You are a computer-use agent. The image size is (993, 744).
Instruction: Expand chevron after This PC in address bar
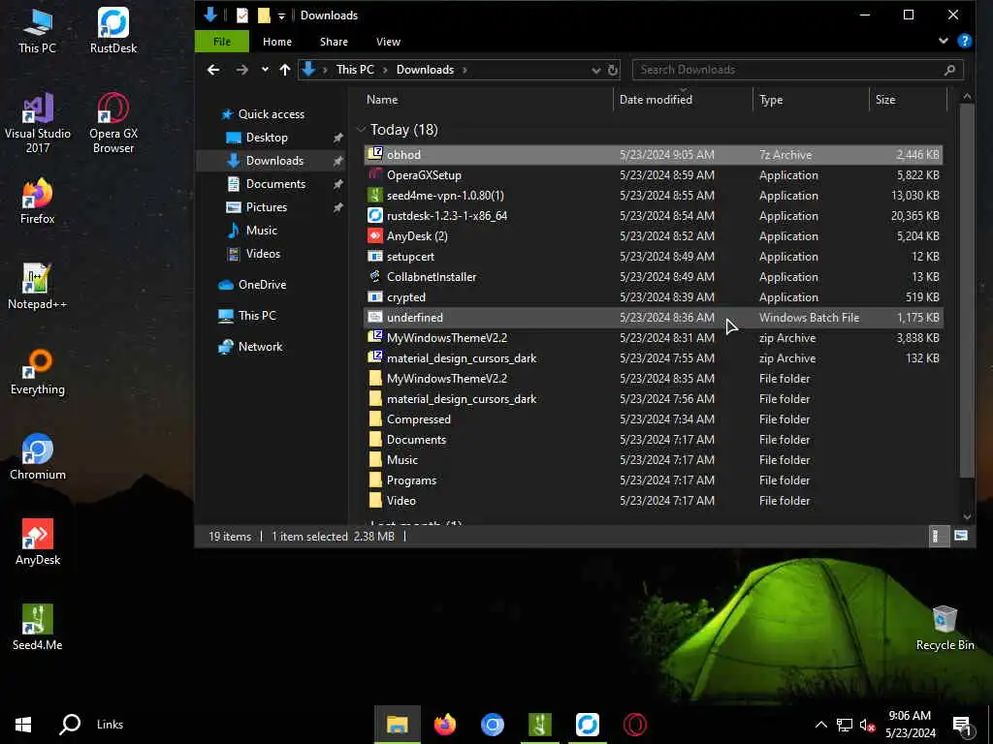385,70
